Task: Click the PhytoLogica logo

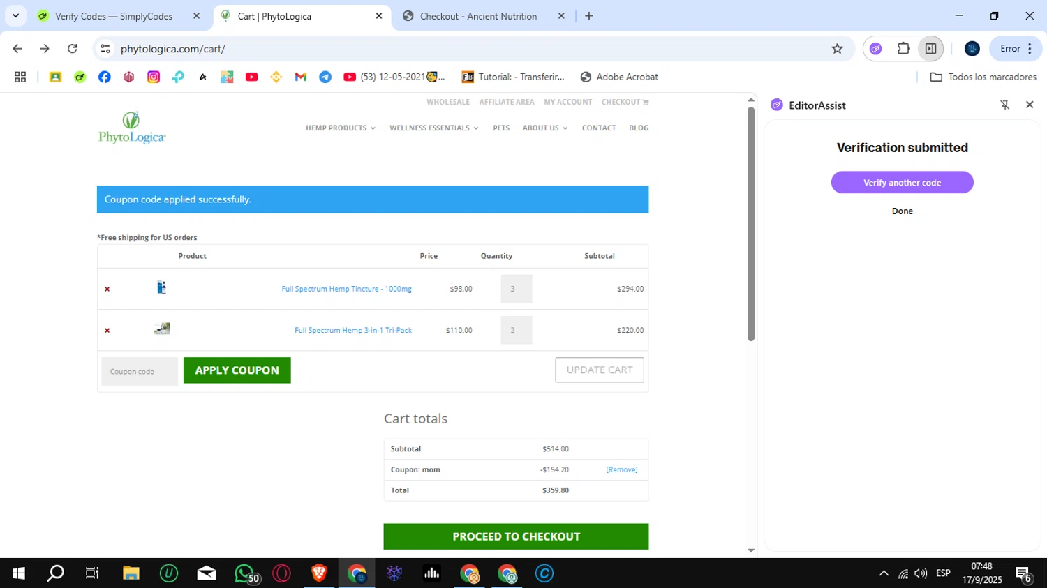Action: click(132, 128)
